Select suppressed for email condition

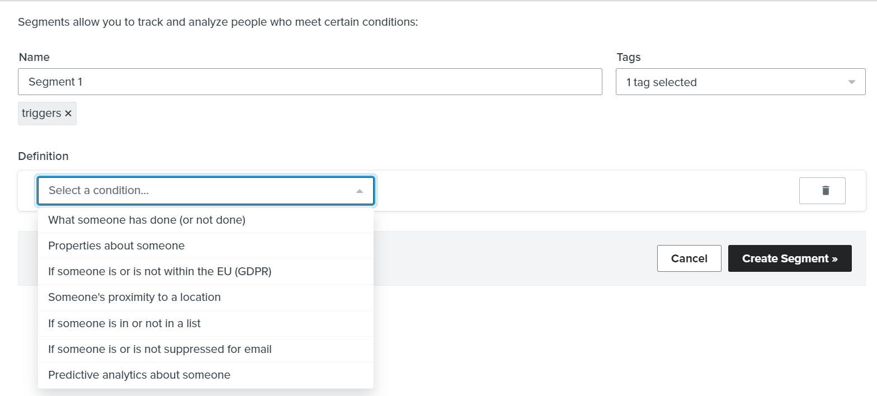point(159,349)
